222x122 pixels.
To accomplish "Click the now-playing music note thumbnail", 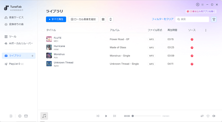I will [44, 116].
